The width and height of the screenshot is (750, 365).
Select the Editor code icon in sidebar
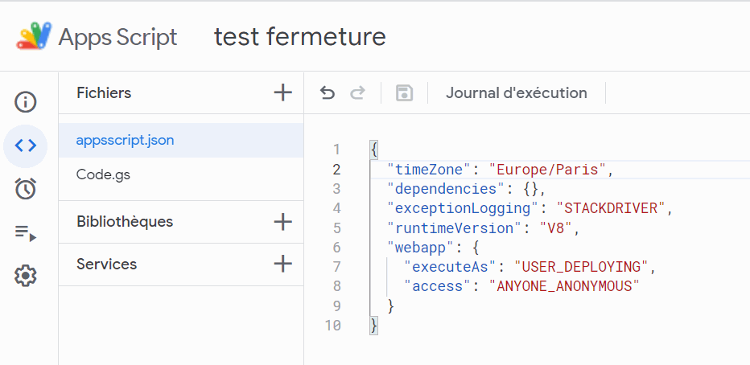26,146
